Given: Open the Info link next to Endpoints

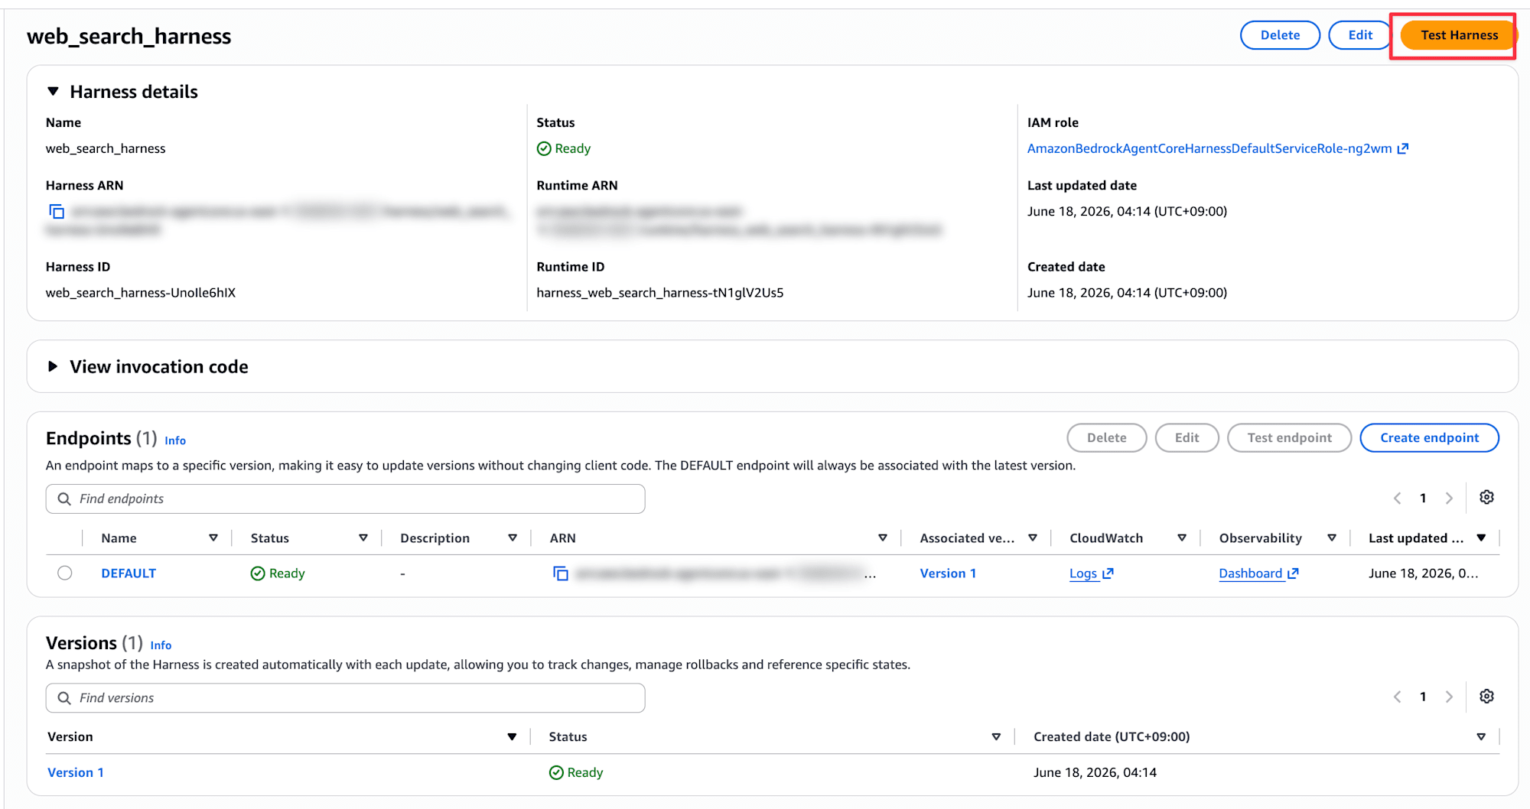Looking at the screenshot, I should pyautogui.click(x=175, y=440).
